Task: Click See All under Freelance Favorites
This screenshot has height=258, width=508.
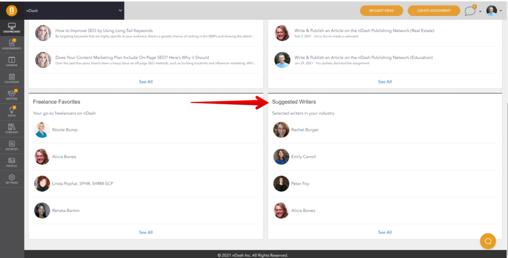Action: tap(146, 232)
